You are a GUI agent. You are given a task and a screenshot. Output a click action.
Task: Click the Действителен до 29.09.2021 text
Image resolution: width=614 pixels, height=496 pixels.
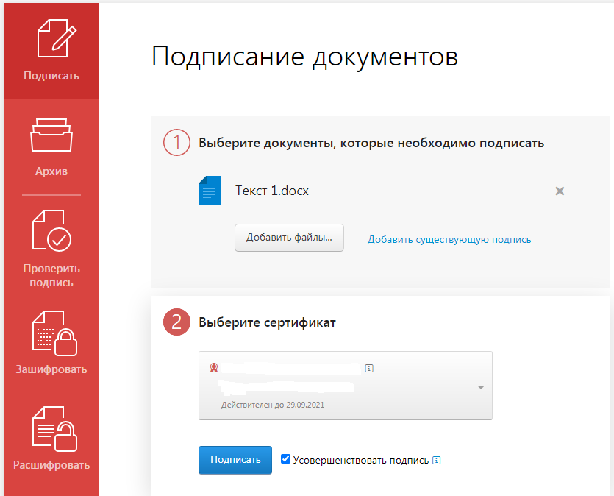coord(273,405)
